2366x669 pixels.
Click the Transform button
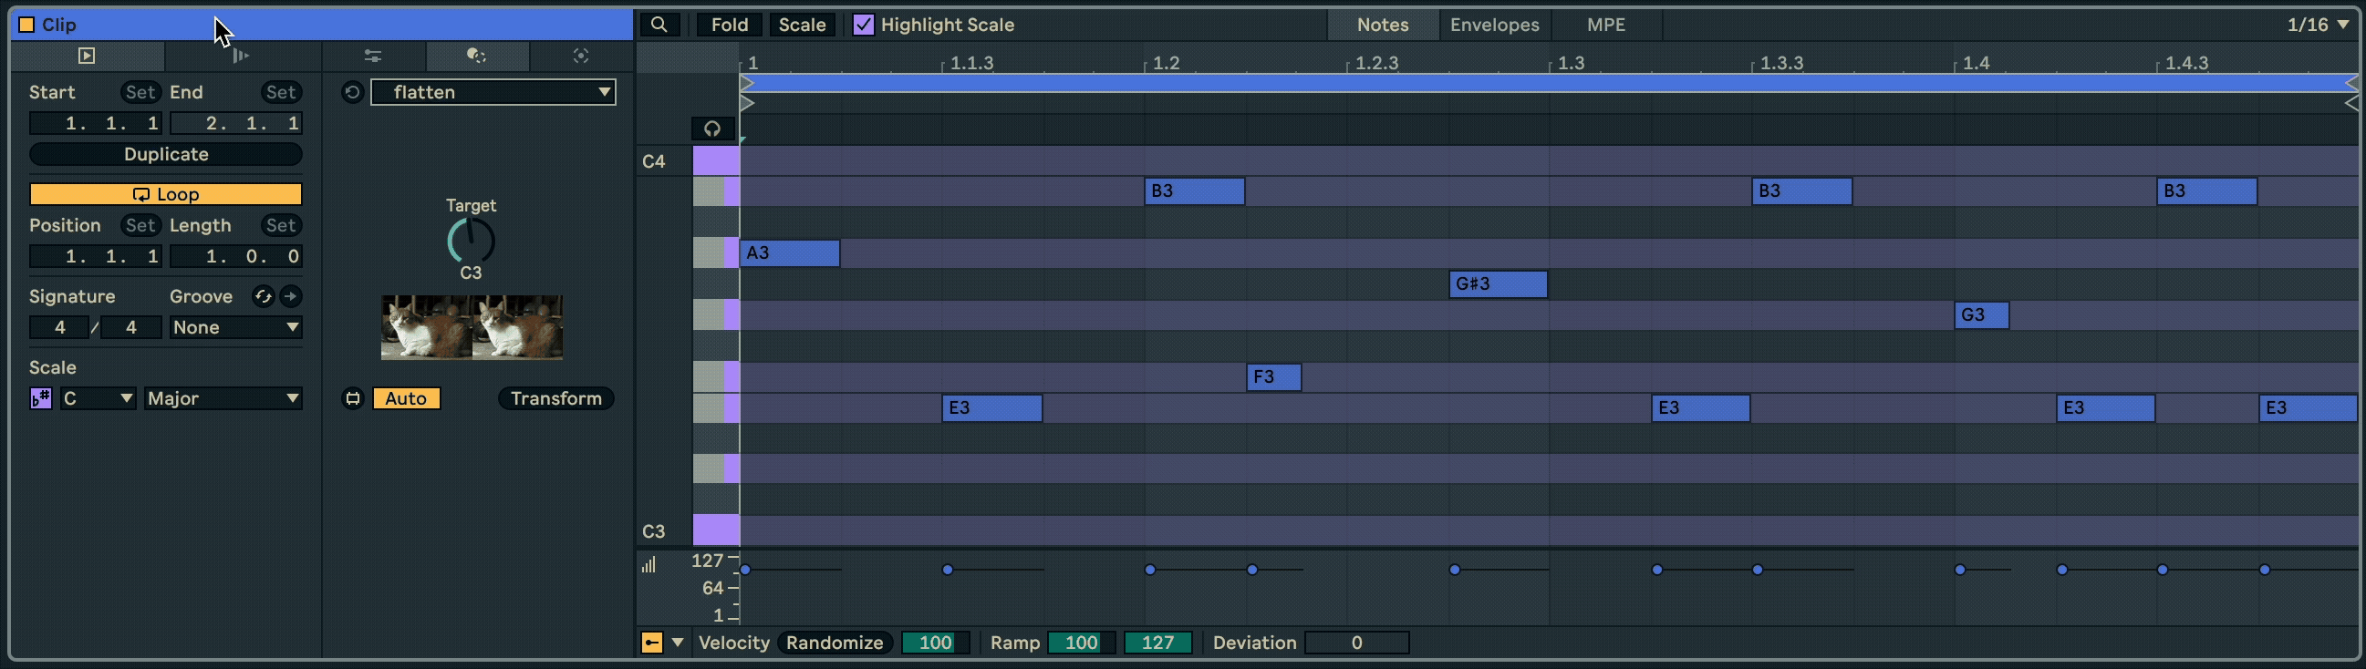pos(555,398)
